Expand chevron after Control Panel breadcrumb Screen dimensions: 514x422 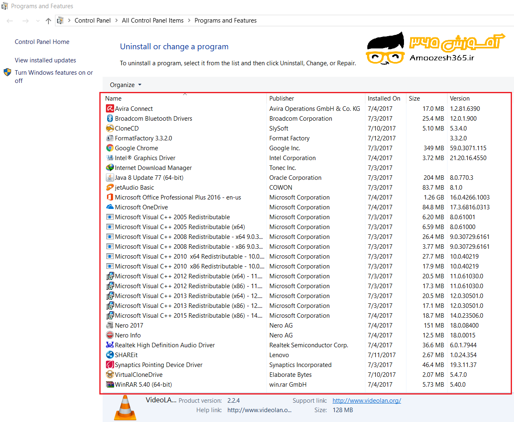(x=117, y=21)
